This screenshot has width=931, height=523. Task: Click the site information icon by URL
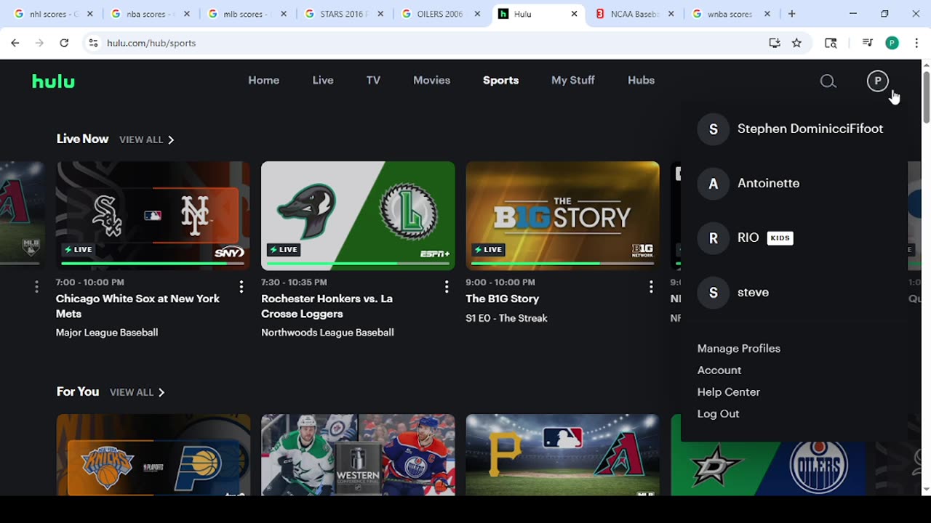(x=93, y=43)
